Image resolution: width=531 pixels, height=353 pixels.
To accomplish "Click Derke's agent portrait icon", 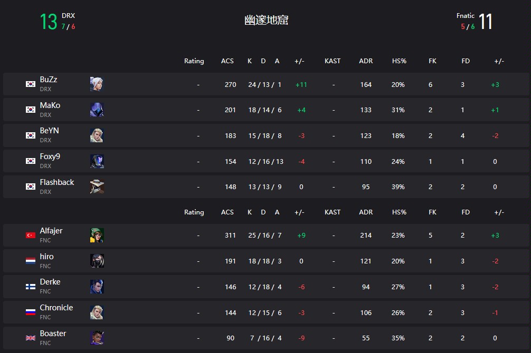I will (97, 287).
